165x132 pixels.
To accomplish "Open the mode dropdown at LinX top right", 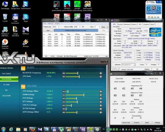I will (105, 27).
